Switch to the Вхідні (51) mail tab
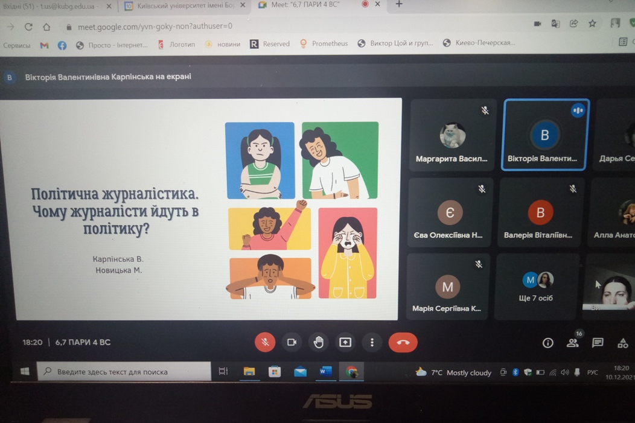This screenshot has width=635, height=423. 53,6
